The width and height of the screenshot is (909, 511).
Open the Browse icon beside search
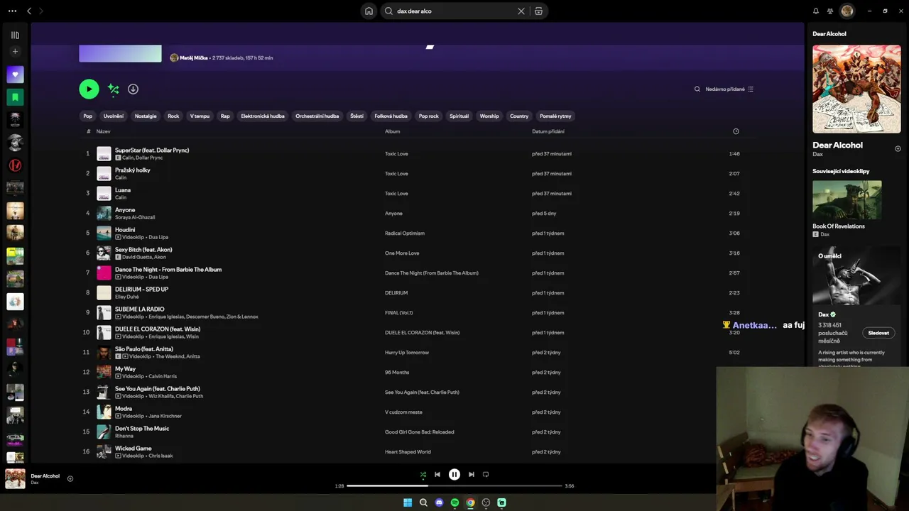click(539, 11)
